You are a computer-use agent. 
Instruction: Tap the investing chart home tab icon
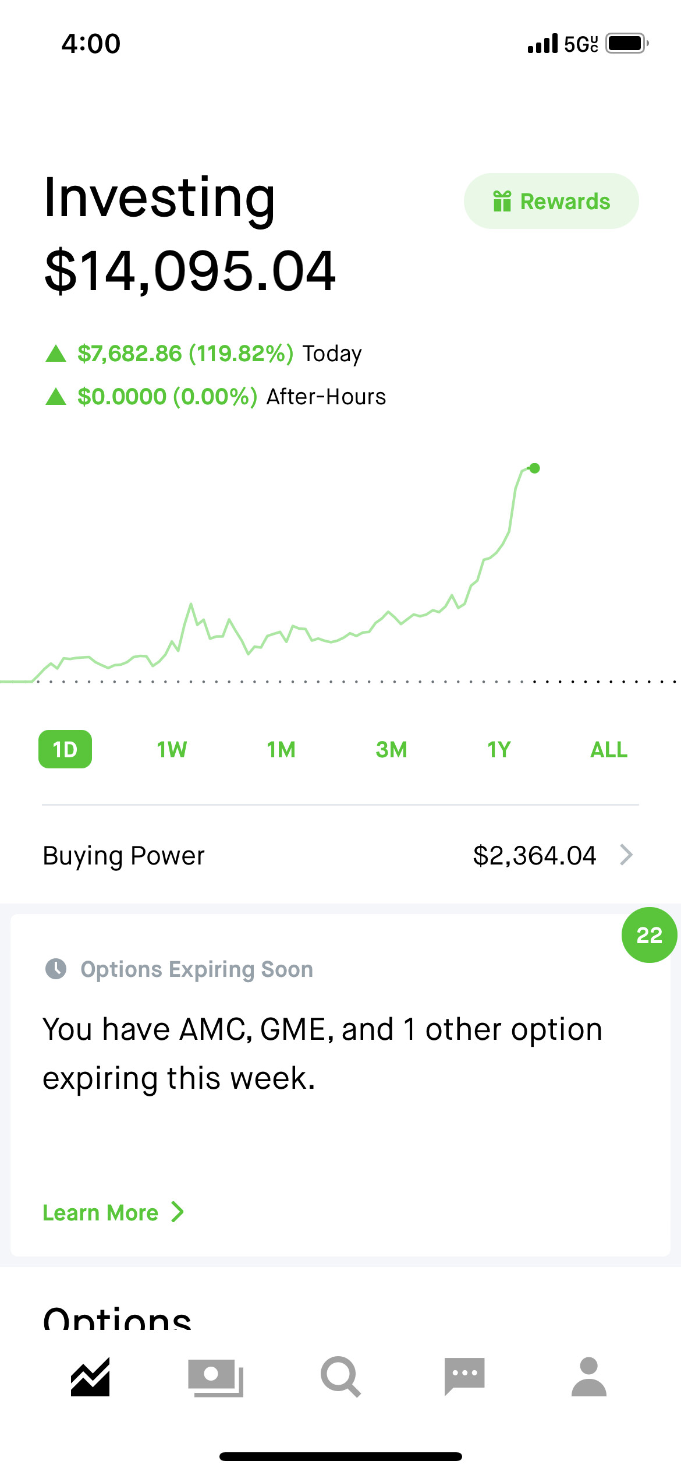click(90, 1377)
